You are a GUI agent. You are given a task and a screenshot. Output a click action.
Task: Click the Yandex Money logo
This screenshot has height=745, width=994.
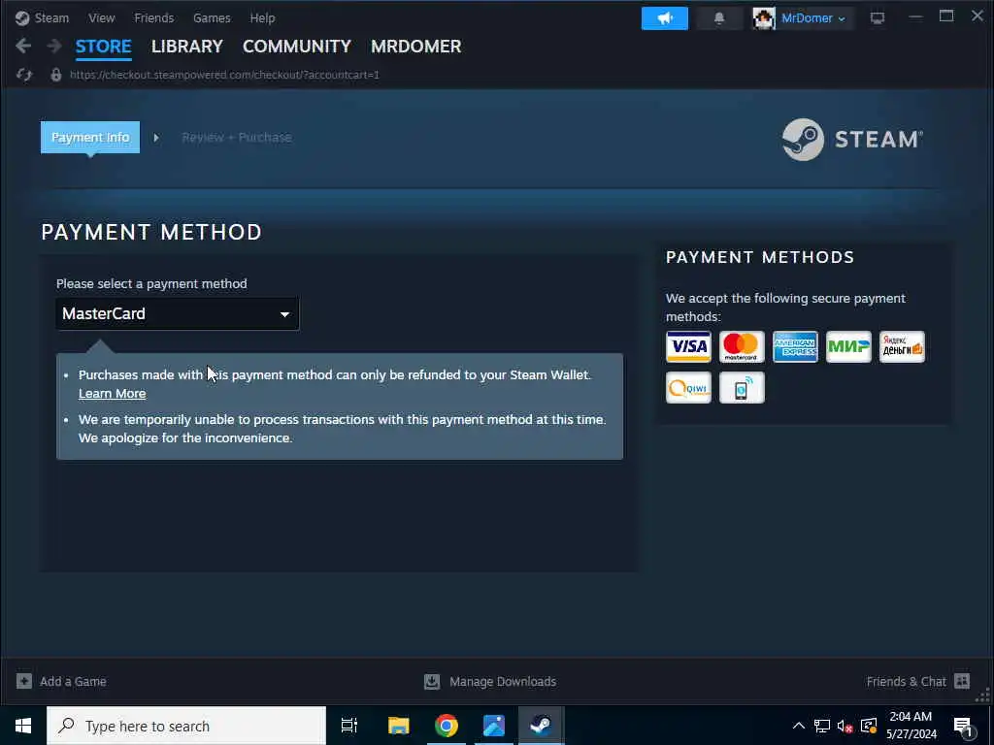click(902, 346)
